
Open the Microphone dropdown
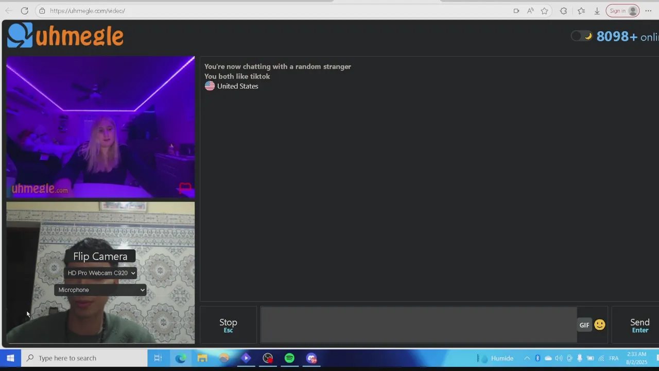[x=100, y=290]
